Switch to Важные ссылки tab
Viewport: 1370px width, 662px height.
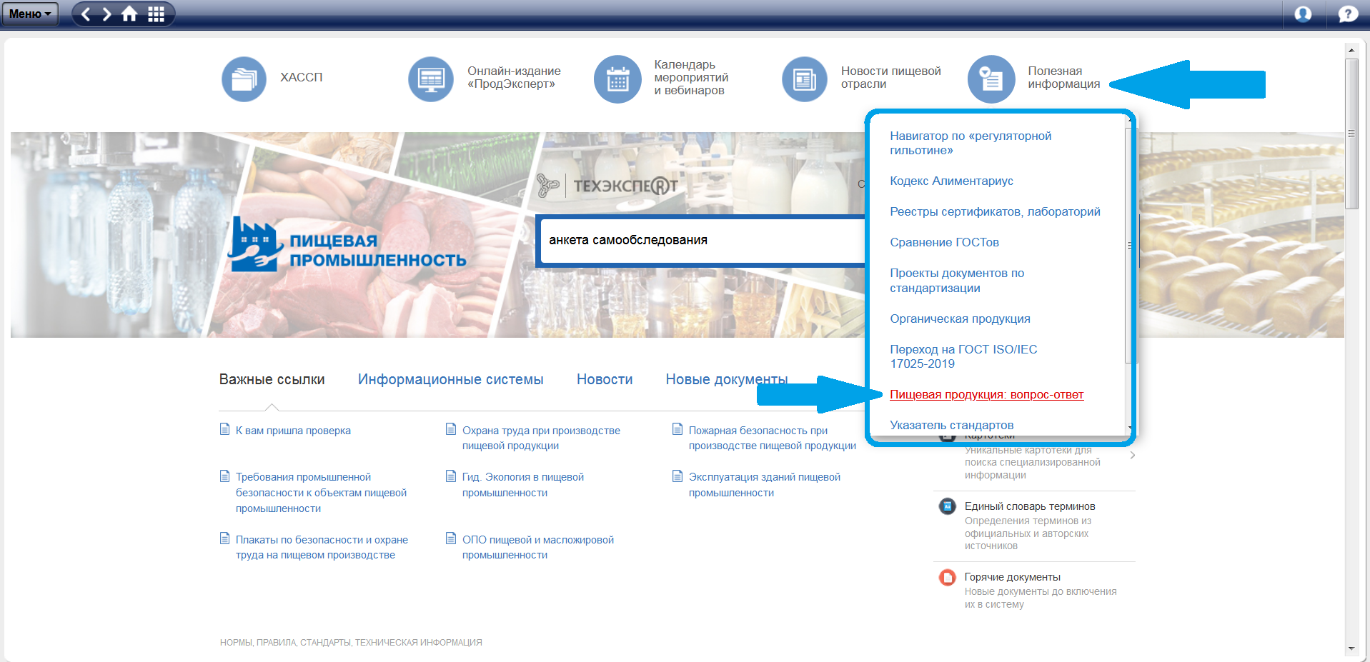(272, 379)
